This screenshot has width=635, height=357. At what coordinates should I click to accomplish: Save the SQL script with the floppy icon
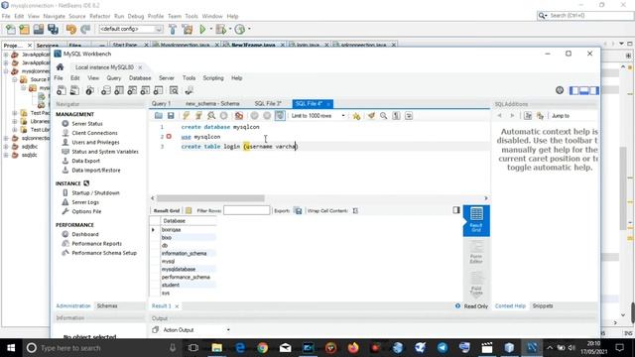(x=171, y=116)
